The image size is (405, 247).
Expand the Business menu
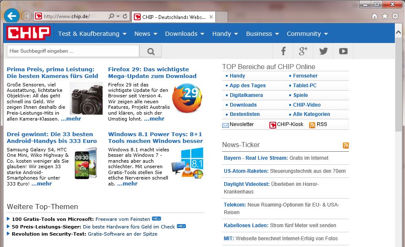click(x=262, y=34)
